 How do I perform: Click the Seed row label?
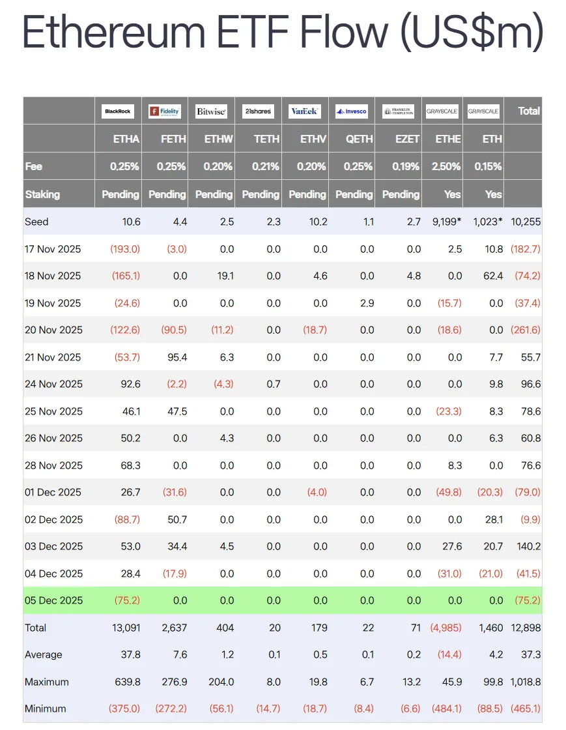[36, 222]
